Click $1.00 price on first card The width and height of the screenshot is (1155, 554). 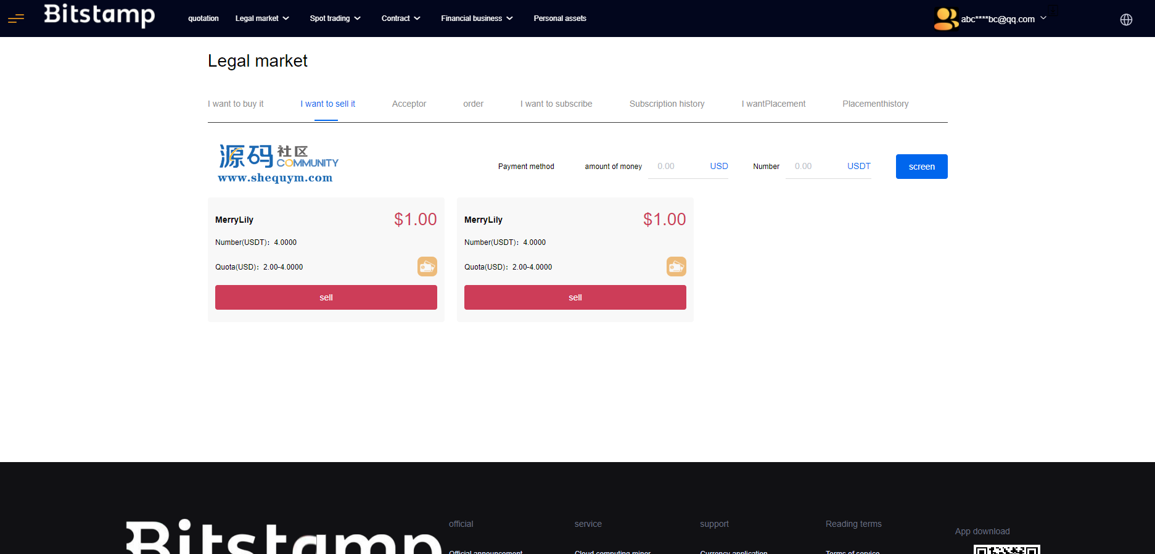pyautogui.click(x=416, y=219)
